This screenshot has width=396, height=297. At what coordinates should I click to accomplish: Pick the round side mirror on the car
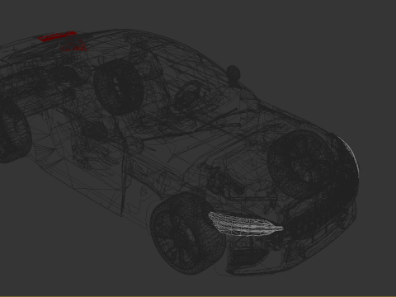(x=233, y=73)
